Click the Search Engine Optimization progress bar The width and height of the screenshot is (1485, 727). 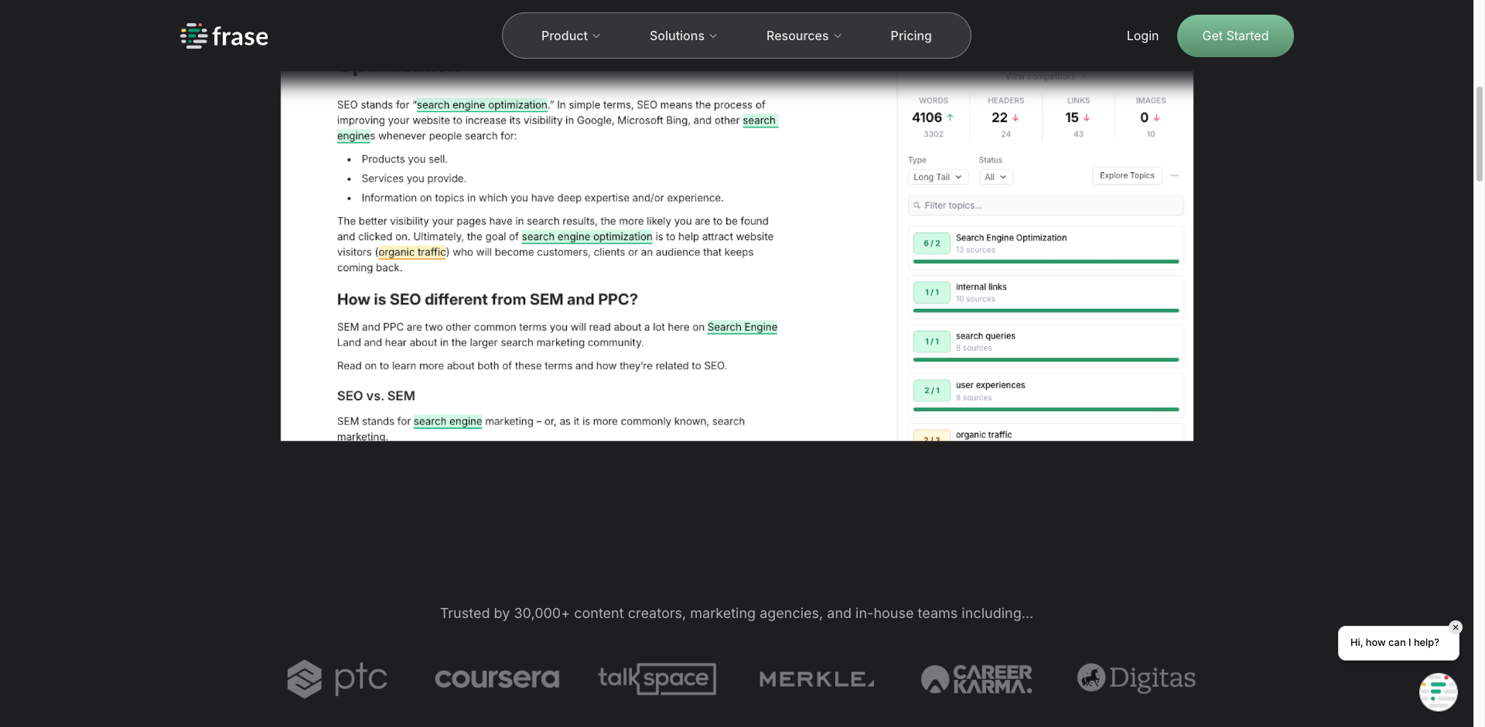pos(1046,262)
